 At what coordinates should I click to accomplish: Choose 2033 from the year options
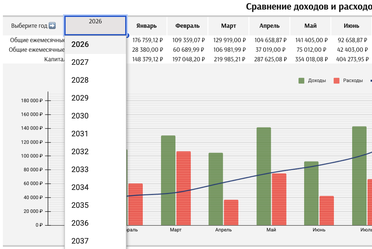(95, 170)
